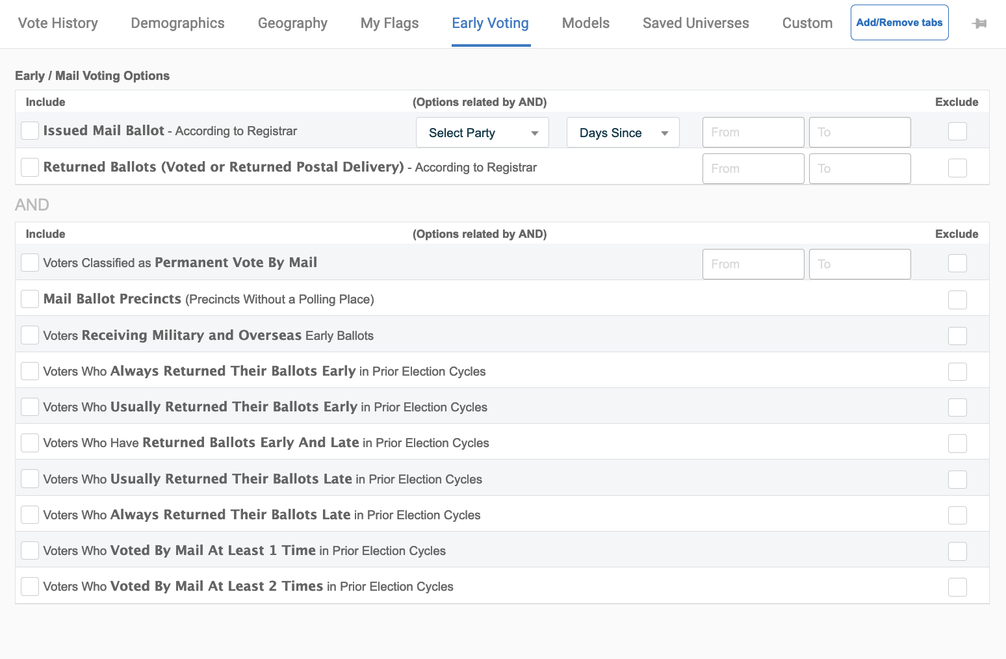
Task: Click the Mail Ballot Precincts label text
Action: [112, 299]
